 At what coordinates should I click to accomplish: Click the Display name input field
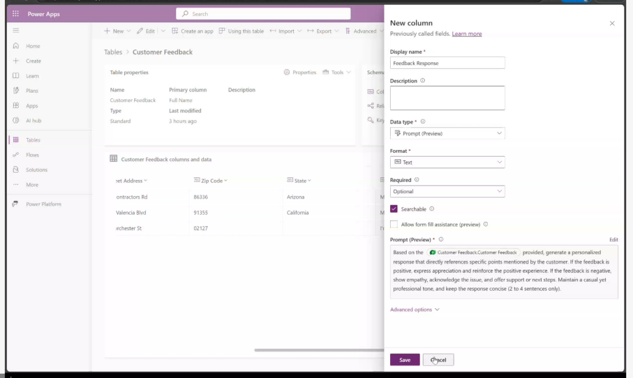[x=448, y=63]
